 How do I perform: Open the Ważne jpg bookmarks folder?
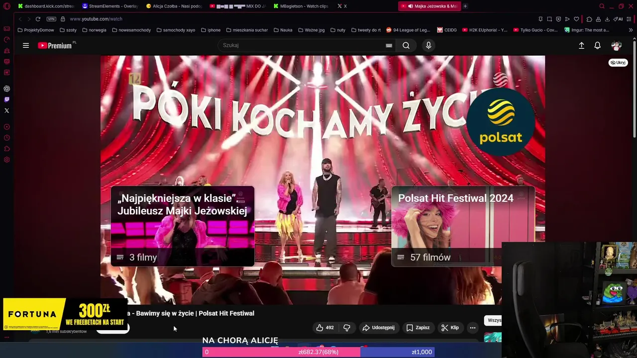311,30
